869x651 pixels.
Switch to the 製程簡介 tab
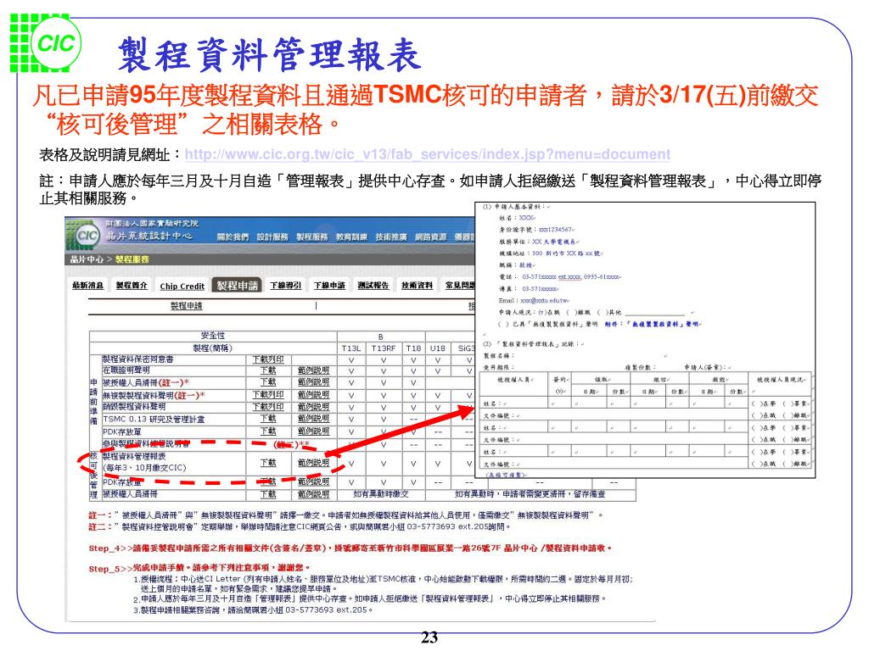pyautogui.click(x=132, y=286)
